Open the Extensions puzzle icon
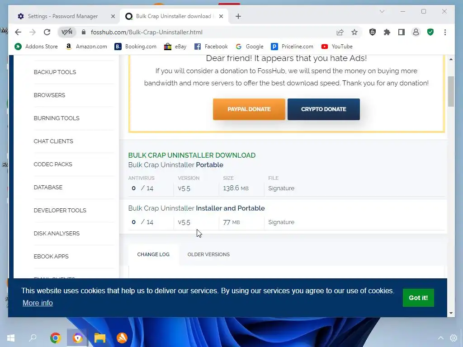Image resolution: width=463 pixels, height=347 pixels. pyautogui.click(x=387, y=32)
